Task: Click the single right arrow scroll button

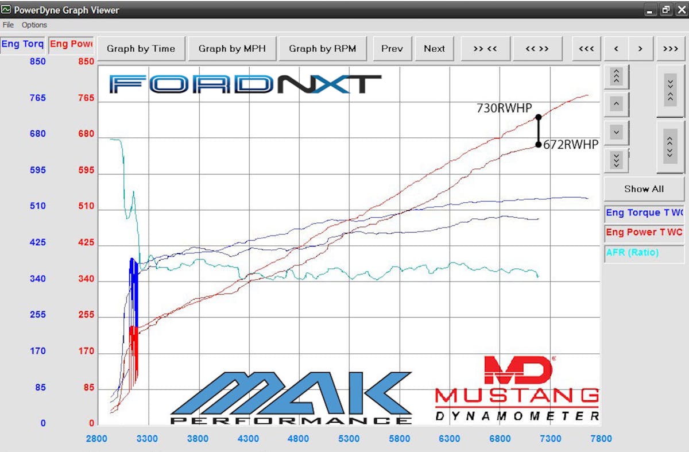Action: click(640, 49)
